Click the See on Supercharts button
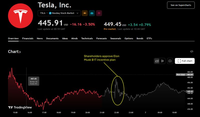The image size is (200, 117). 180,5
